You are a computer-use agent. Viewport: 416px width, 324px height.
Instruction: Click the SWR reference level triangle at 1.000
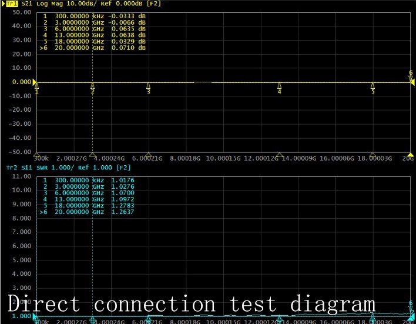(34, 316)
